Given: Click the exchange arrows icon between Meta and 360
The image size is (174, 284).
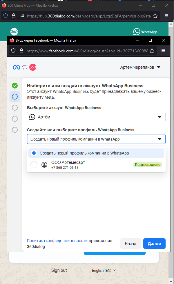Looking at the screenshot, I should click(25, 67).
